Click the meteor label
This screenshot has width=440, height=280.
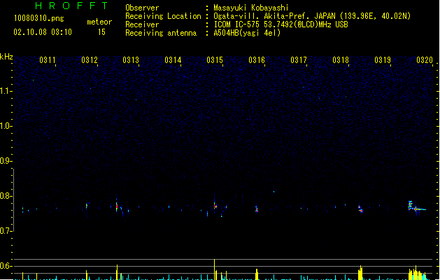pos(99,22)
